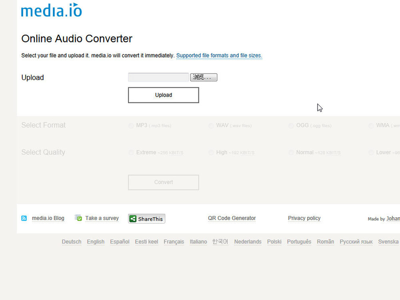
Task: Select the OGG format radio button
Action: [x=291, y=126]
